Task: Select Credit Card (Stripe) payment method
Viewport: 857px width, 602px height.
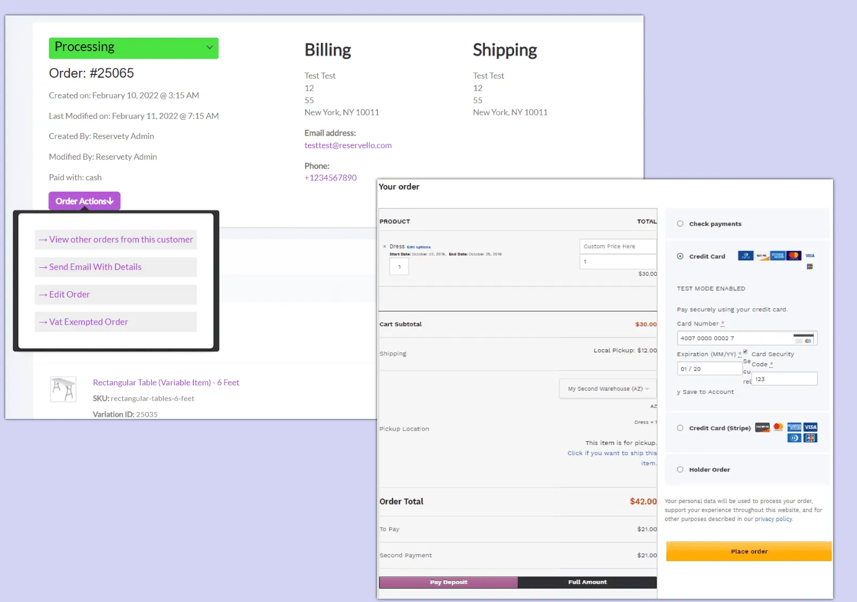Action: 680,428
